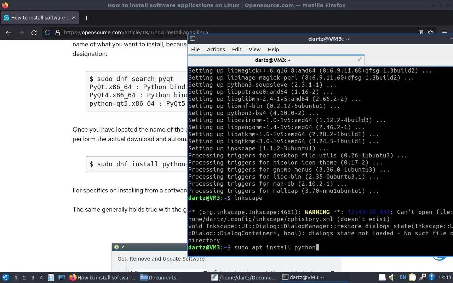Click 'Get, Remove and Update Software' heading
The width and height of the screenshot is (453, 283).
(161, 259)
